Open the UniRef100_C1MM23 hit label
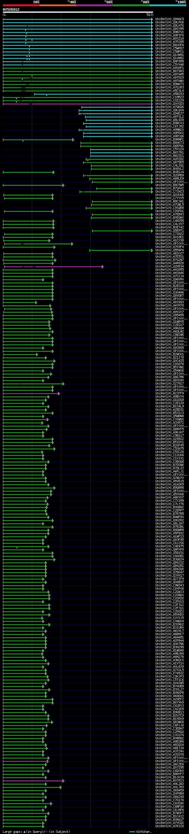This screenshot has height=834, width=189. [170, 97]
